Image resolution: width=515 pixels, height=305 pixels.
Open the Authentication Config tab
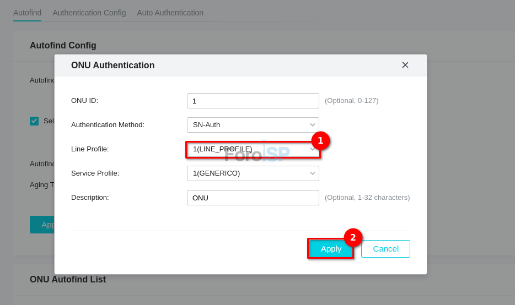89,13
